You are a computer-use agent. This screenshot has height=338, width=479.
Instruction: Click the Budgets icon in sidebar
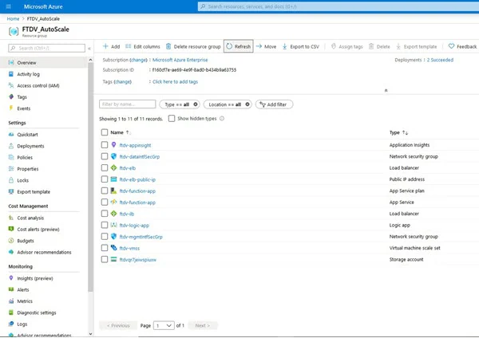click(x=11, y=241)
